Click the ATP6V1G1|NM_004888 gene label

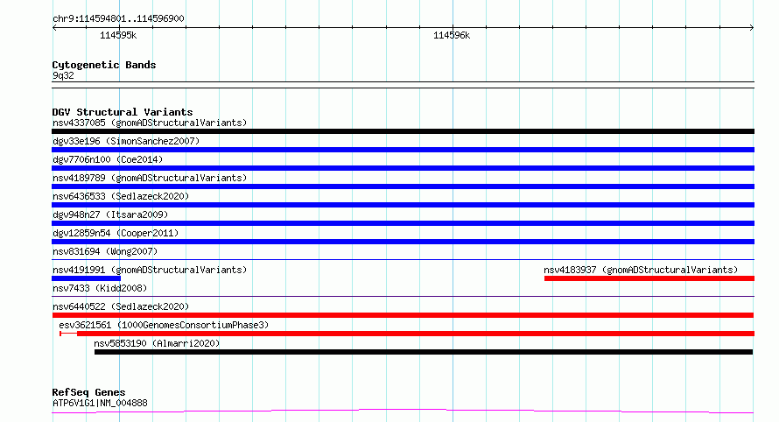[100, 403]
